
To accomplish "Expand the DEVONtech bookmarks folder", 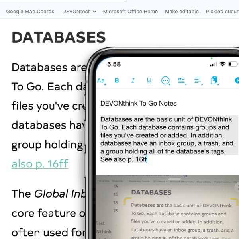I will [x=79, y=12].
